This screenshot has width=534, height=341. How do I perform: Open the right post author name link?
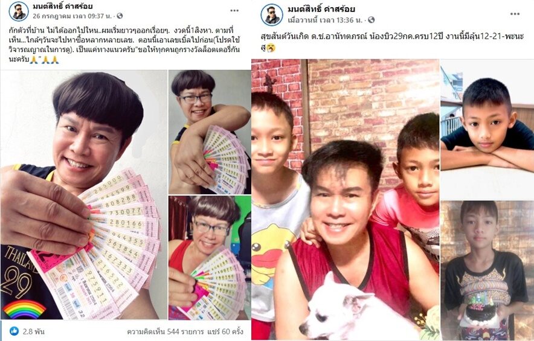click(321, 9)
